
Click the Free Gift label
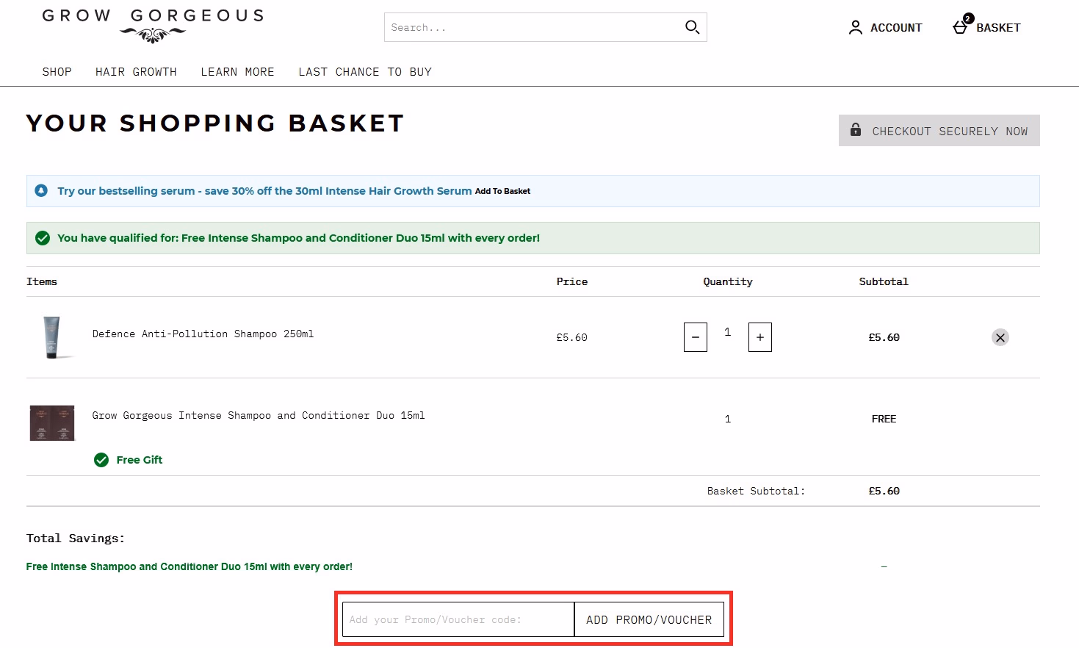tap(140, 460)
